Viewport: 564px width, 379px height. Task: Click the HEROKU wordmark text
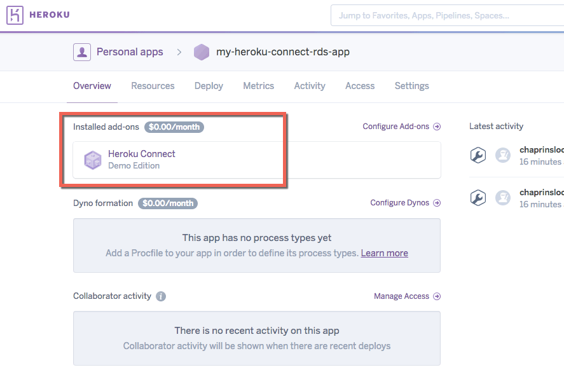click(50, 15)
